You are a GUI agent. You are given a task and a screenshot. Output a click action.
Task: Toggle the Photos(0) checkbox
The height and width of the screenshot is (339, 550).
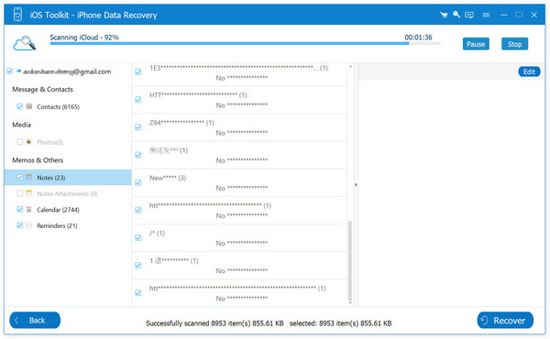(19, 142)
